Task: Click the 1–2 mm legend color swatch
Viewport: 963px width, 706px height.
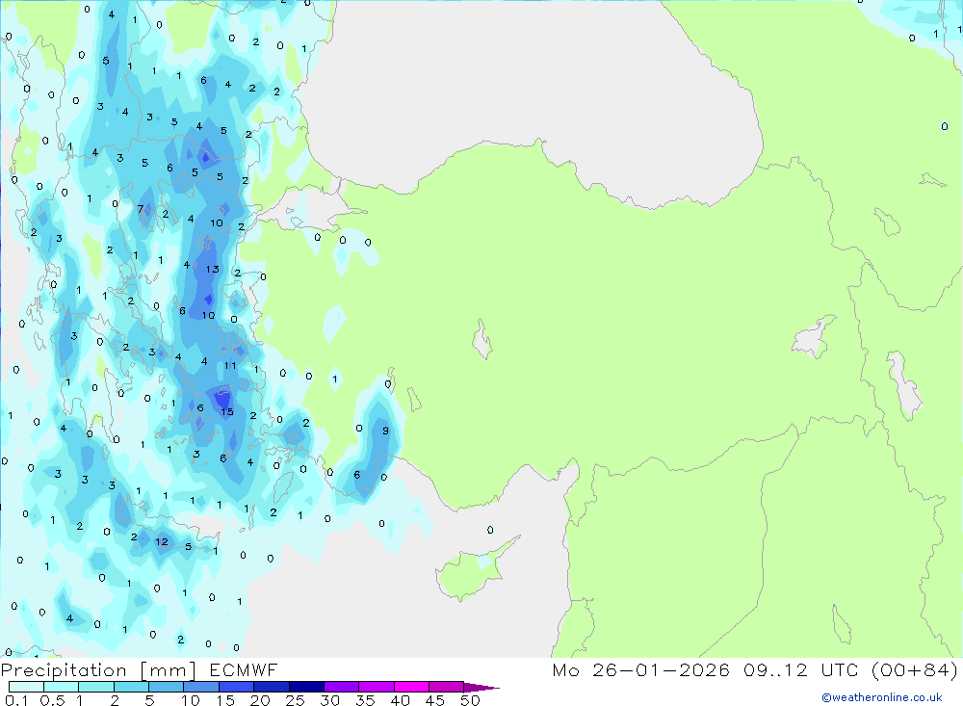Action: 96,687
